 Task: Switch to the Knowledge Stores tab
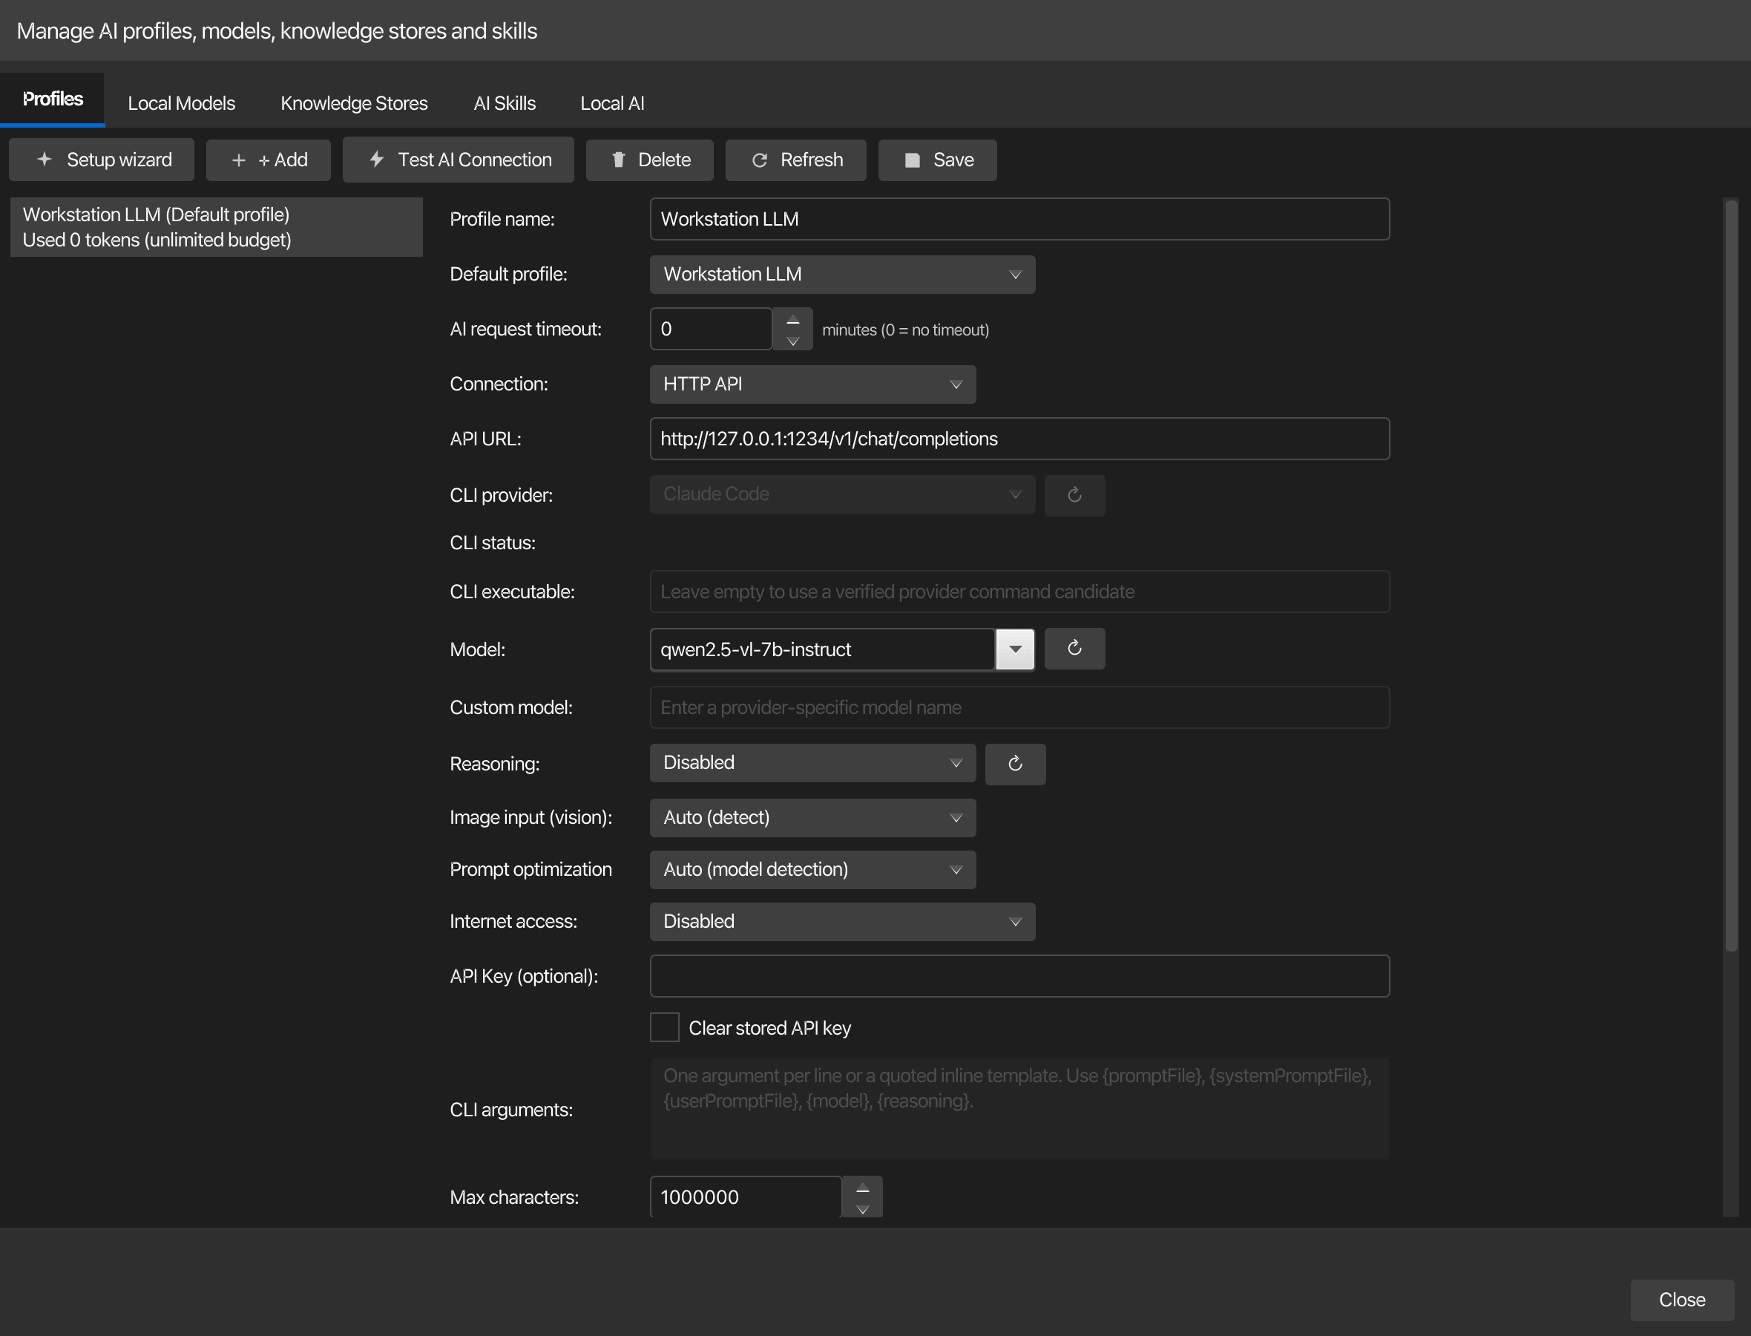pyautogui.click(x=354, y=103)
